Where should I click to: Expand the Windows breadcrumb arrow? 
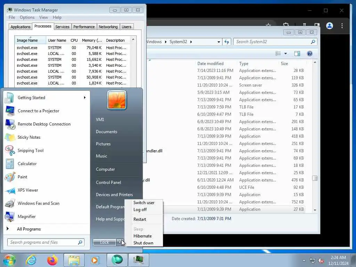165,42
